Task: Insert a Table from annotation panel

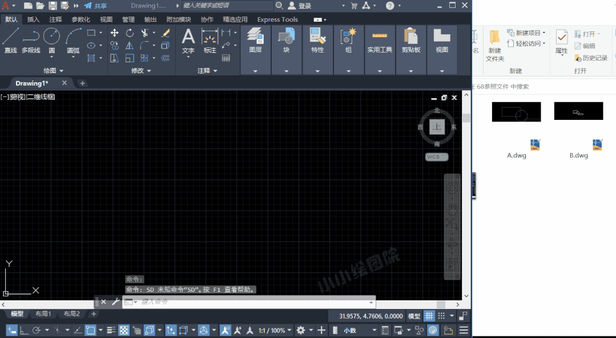Action: pos(226,58)
